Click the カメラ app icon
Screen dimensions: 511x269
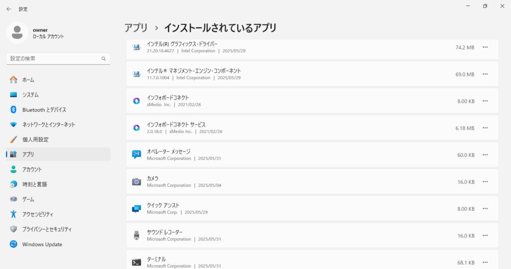[x=137, y=182]
